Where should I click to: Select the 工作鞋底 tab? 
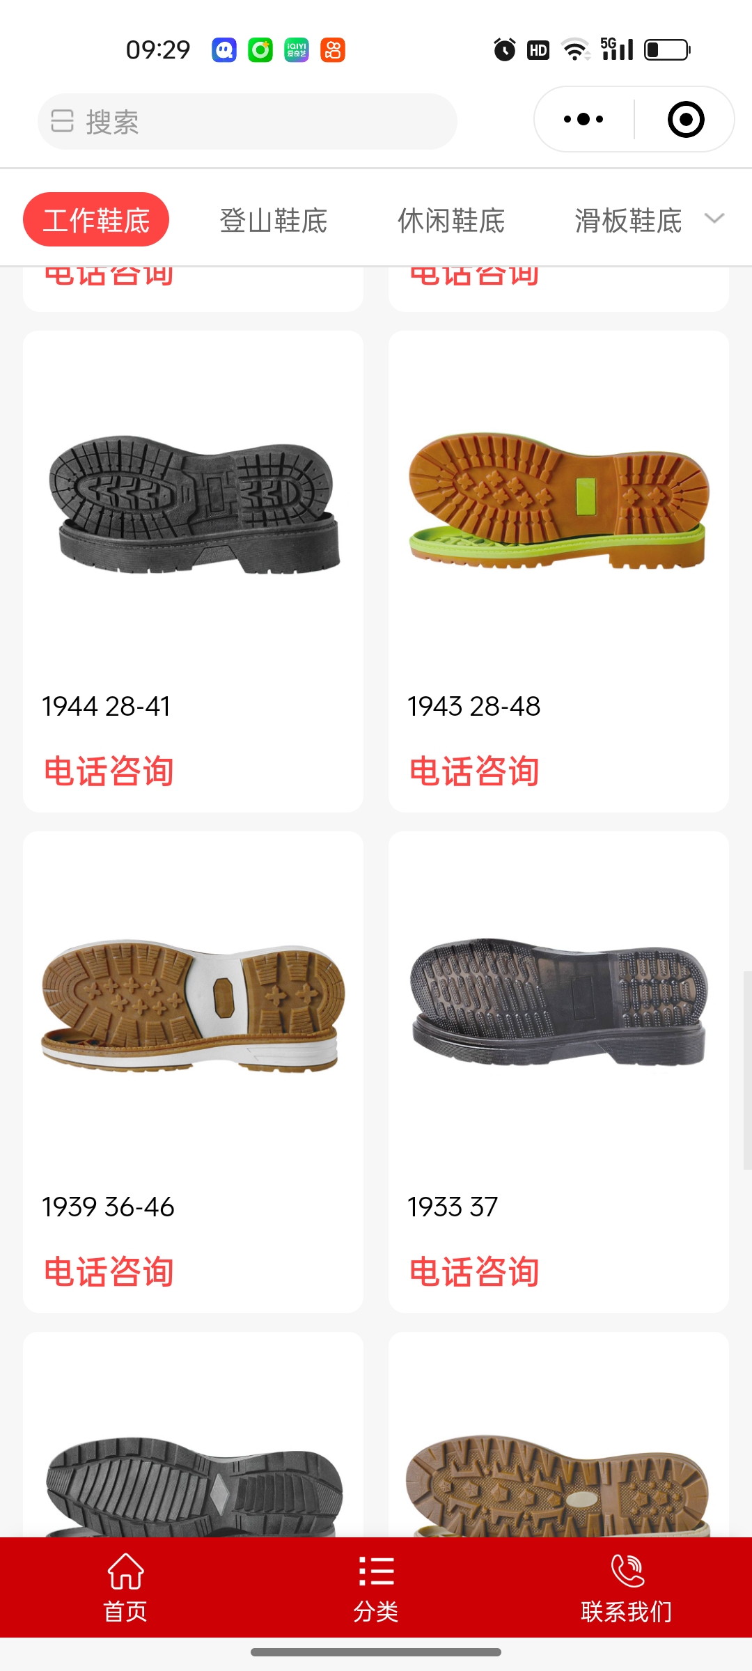pos(96,219)
